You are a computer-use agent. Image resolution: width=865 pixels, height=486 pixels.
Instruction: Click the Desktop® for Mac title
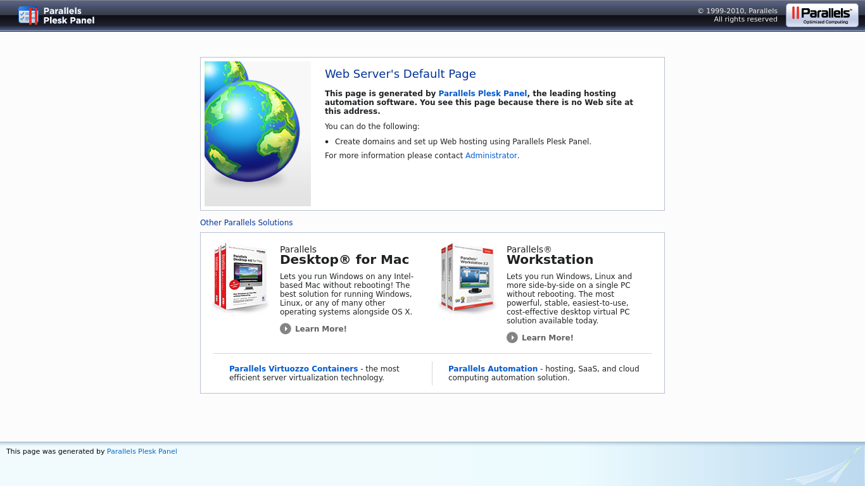(344, 259)
